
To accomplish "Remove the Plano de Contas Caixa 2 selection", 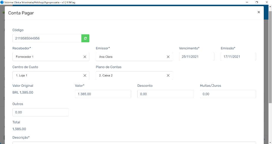I will click(168, 76).
